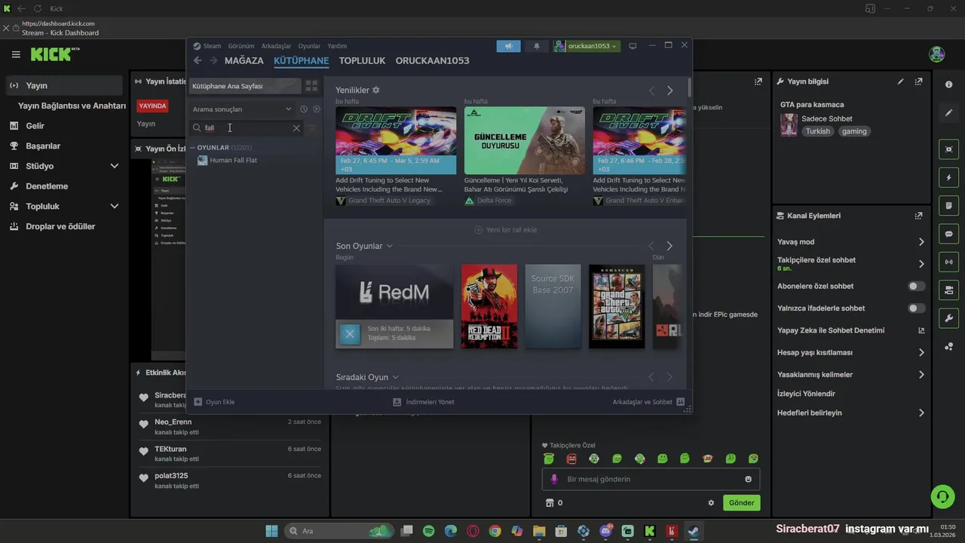Viewport: 965px width, 543px height.
Task: Go back in Steam navigation
Action: [x=198, y=60]
